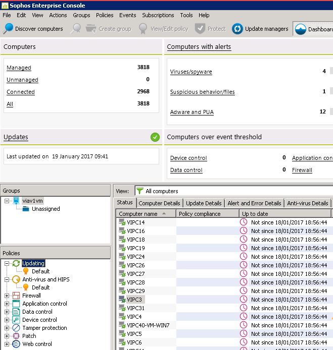
Task: Click the green filter funnel icon
Action: (140, 191)
